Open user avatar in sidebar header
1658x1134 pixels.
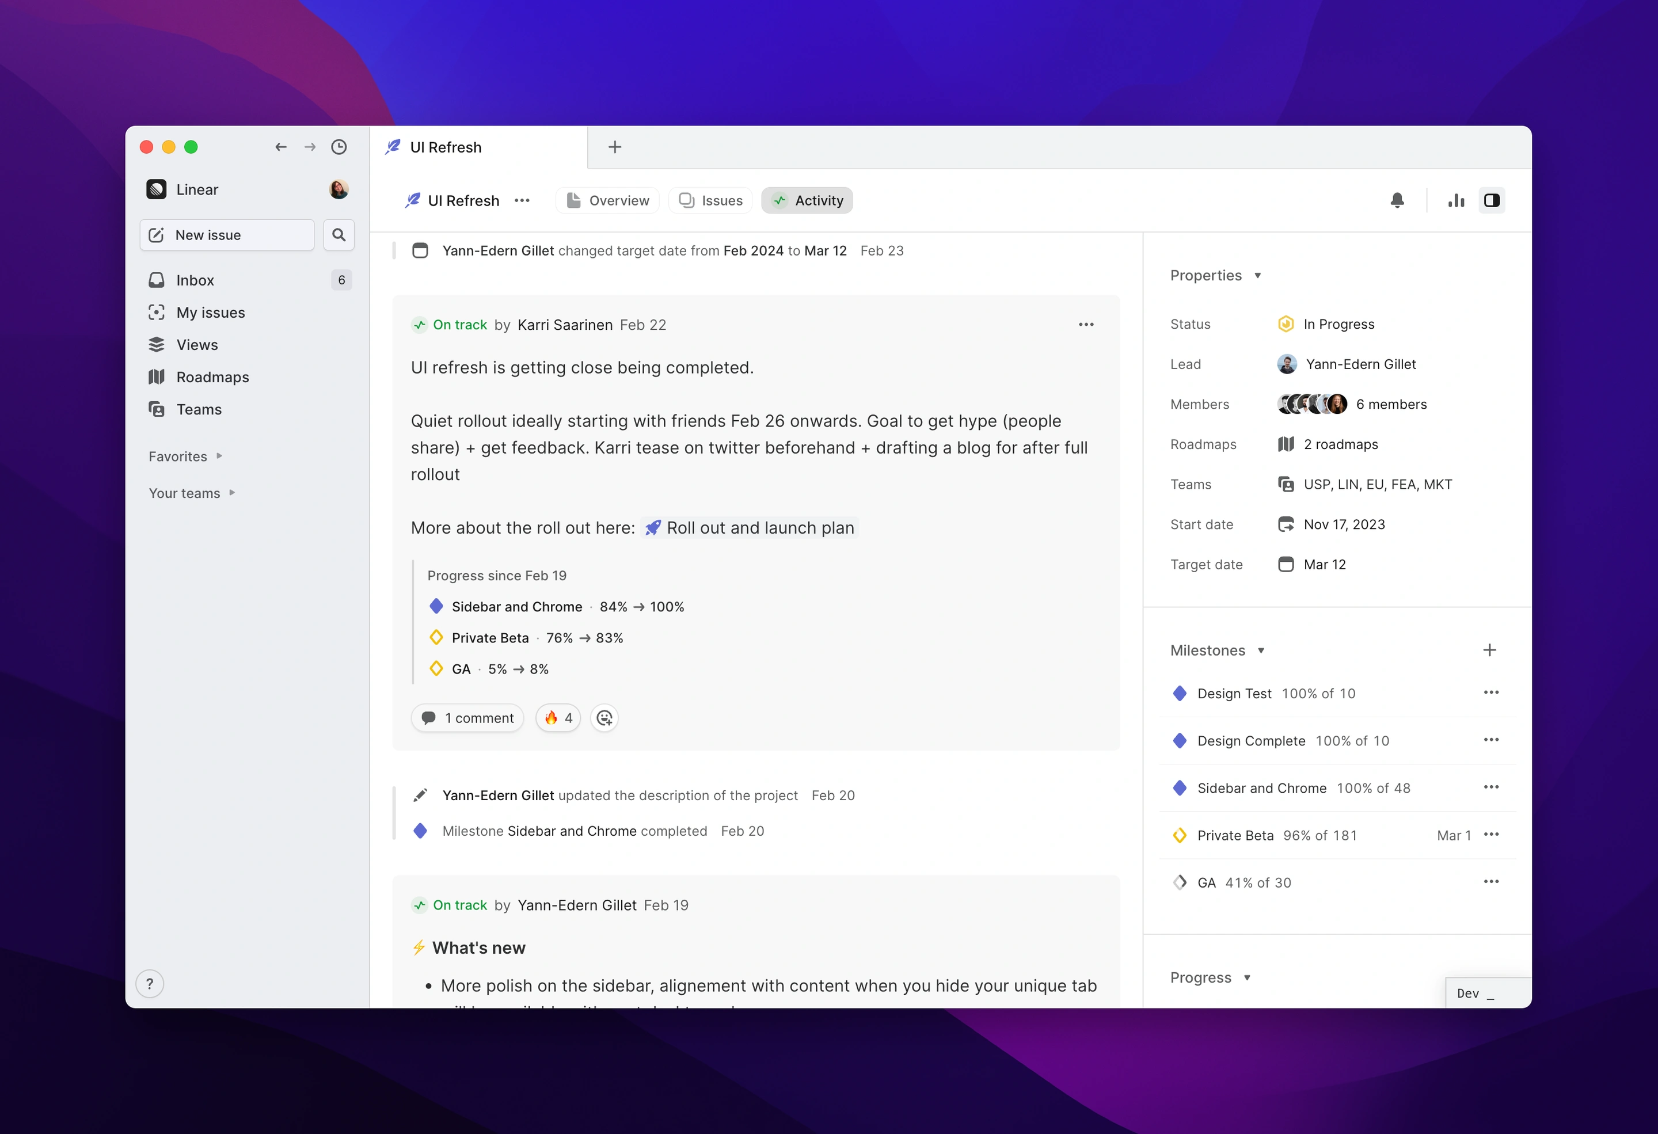[339, 190]
